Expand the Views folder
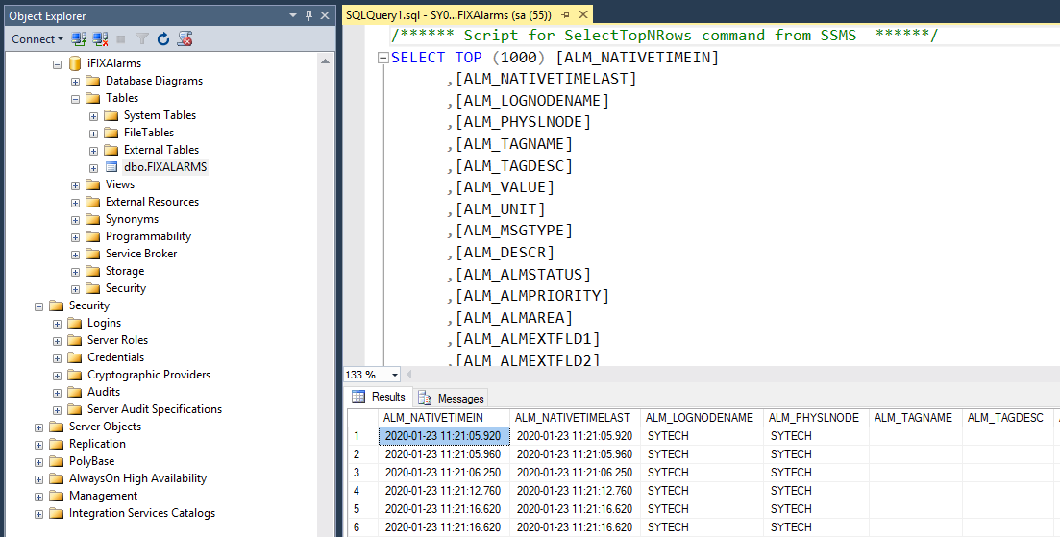Screen dimensions: 1060x537 tap(75, 185)
